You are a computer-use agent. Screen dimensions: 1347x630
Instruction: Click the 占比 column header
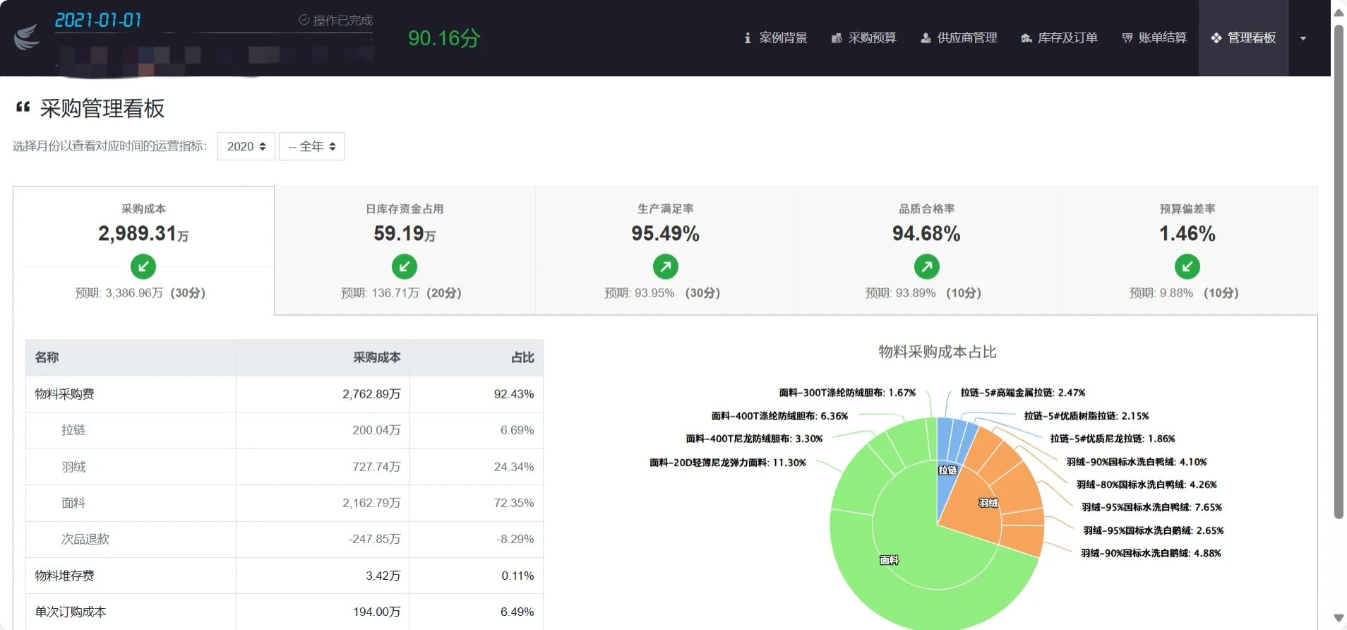(477, 357)
